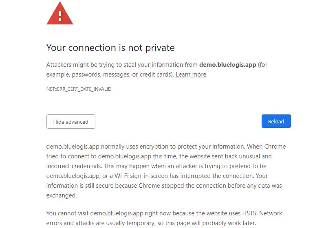The height and width of the screenshot is (228, 326).
Task: Click the NET::ERR_CERT_DATE_INVALID error code
Action: coord(79,89)
